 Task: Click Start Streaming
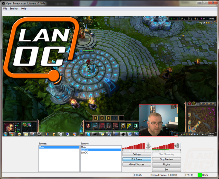(166, 154)
